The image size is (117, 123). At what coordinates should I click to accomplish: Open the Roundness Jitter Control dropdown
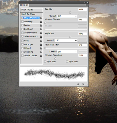pyautogui.click(x=67, y=52)
